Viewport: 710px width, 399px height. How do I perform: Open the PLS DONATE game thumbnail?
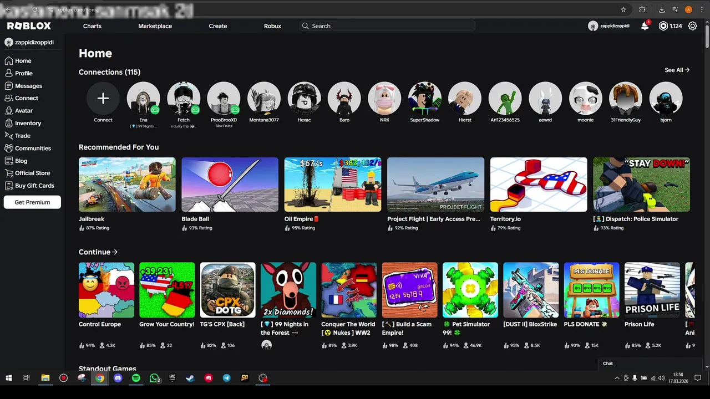[591, 290]
